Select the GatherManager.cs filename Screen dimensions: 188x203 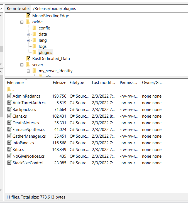[29, 136]
